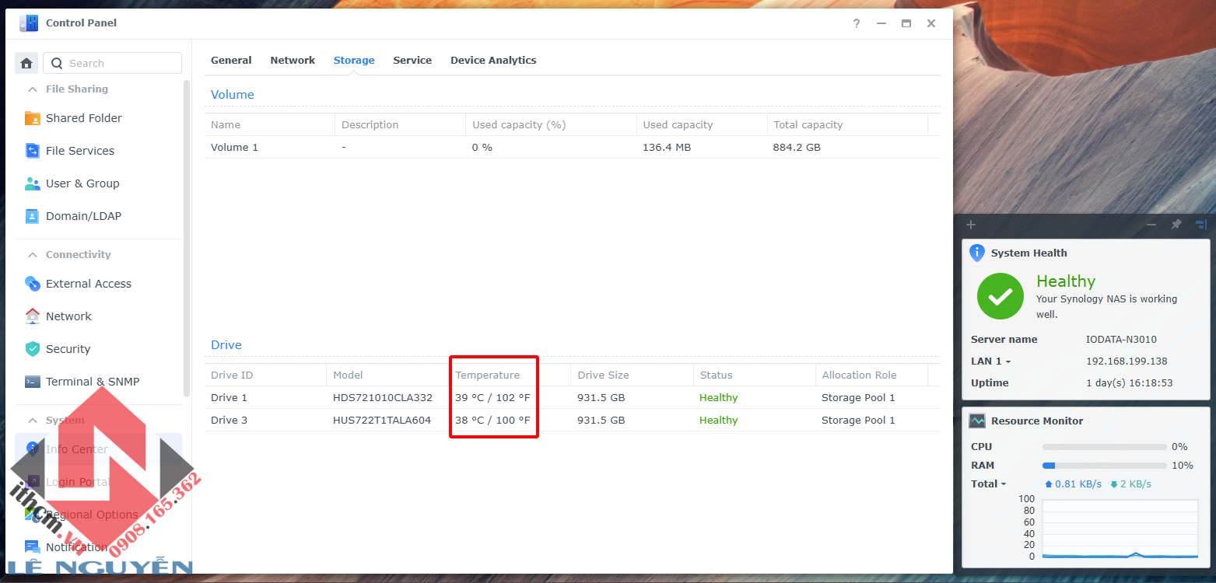
Task: Collapse the Connectivity section chevron
Action: (33, 255)
